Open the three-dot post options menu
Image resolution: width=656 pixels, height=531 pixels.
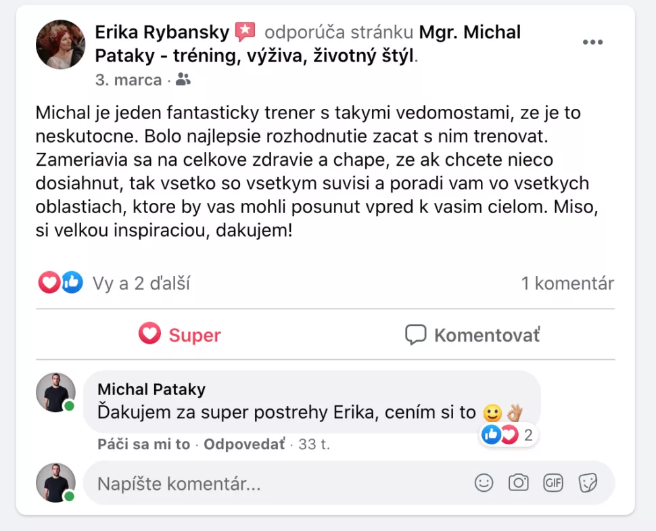tap(592, 42)
